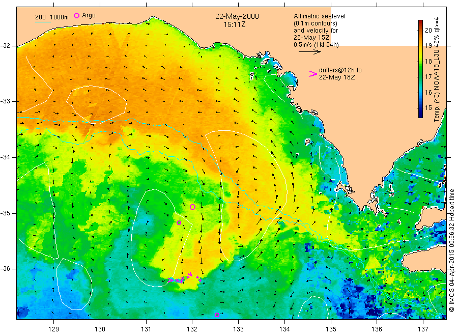
Task: Click the longitude label 132
Action: [192, 329]
